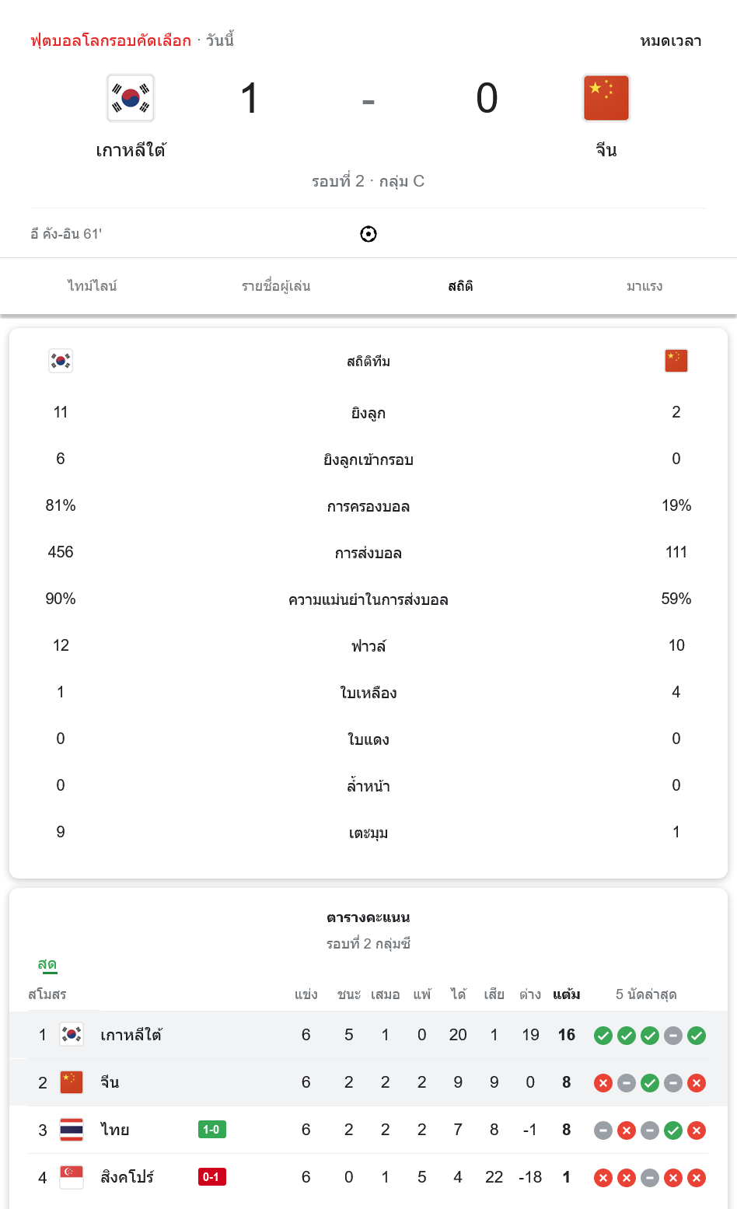Click Thailand's green 1-0 score badge
Viewport: 737px width, 1209px height.
tap(211, 1130)
